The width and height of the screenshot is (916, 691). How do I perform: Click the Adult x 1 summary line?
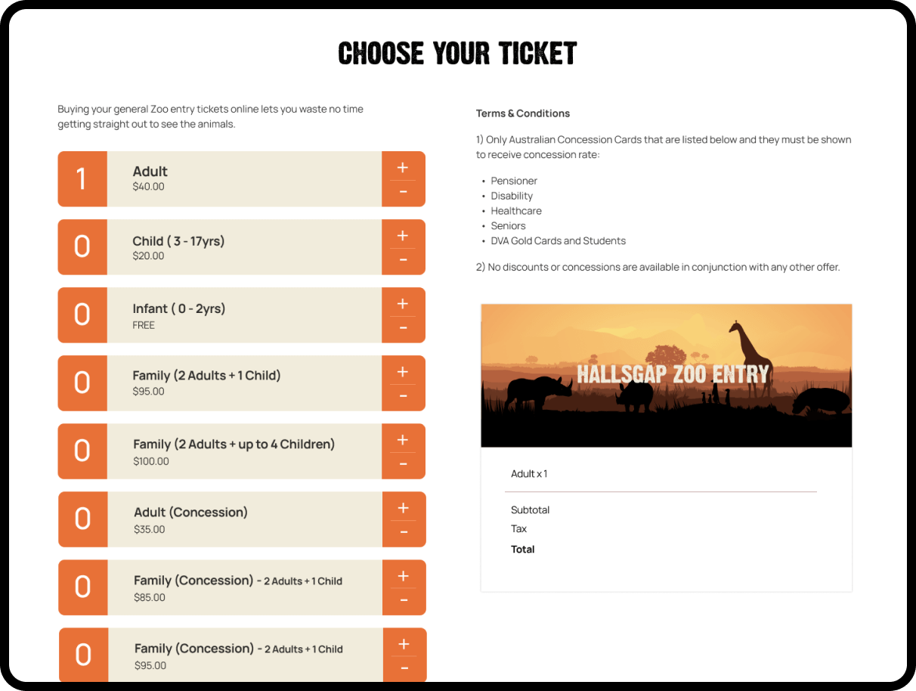529,473
